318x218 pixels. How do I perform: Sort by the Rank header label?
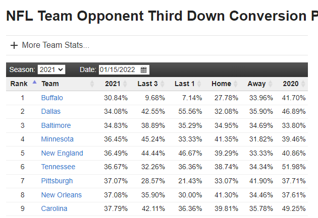[19, 84]
